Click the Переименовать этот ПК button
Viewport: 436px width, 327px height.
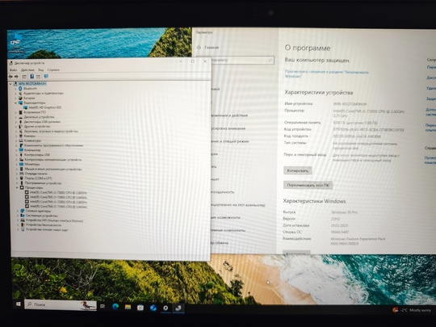(308, 185)
